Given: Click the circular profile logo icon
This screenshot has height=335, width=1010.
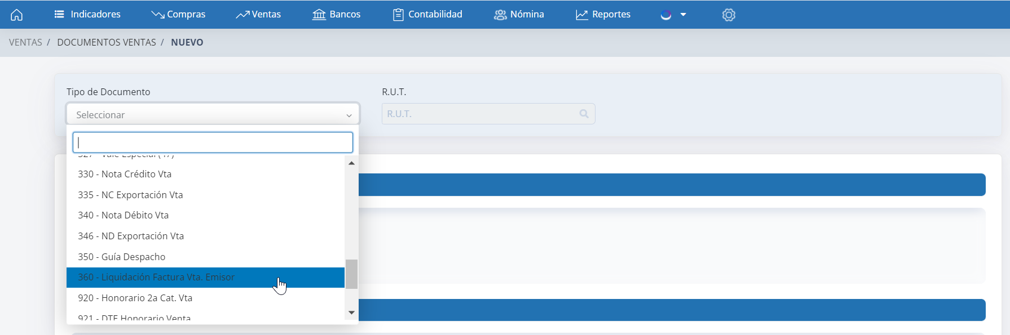Looking at the screenshot, I should click(666, 15).
